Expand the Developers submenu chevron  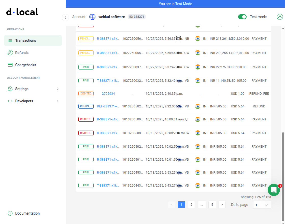coord(58,101)
